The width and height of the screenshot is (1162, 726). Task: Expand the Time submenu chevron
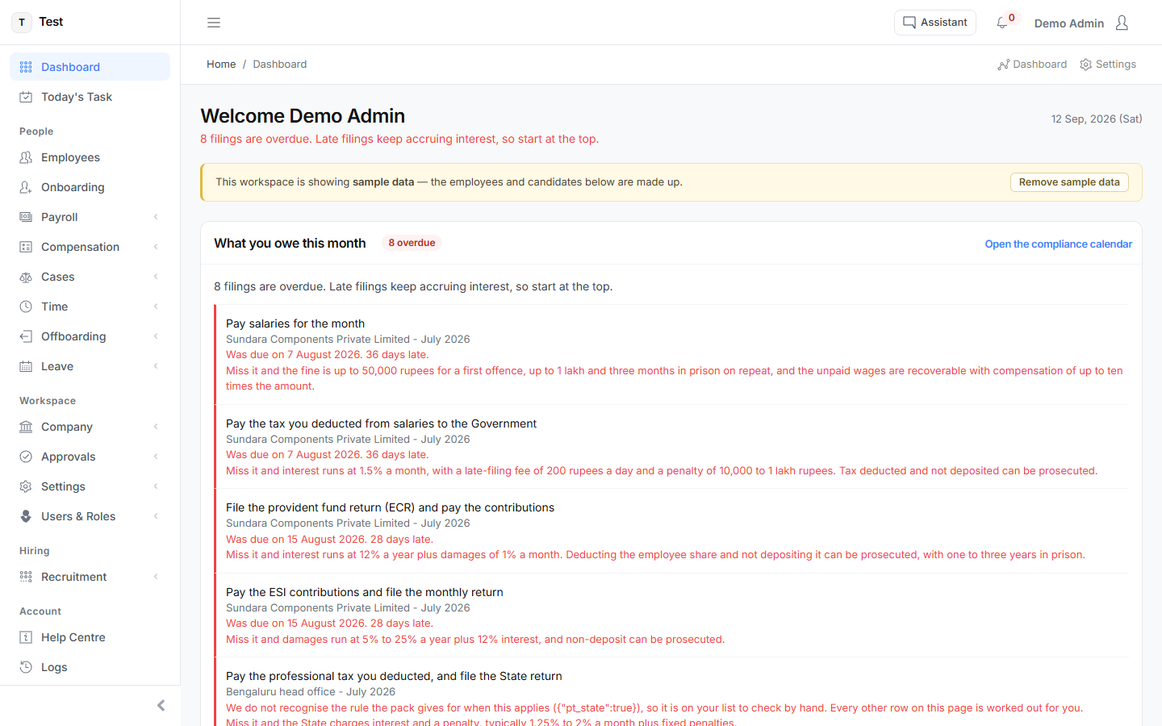coord(156,307)
